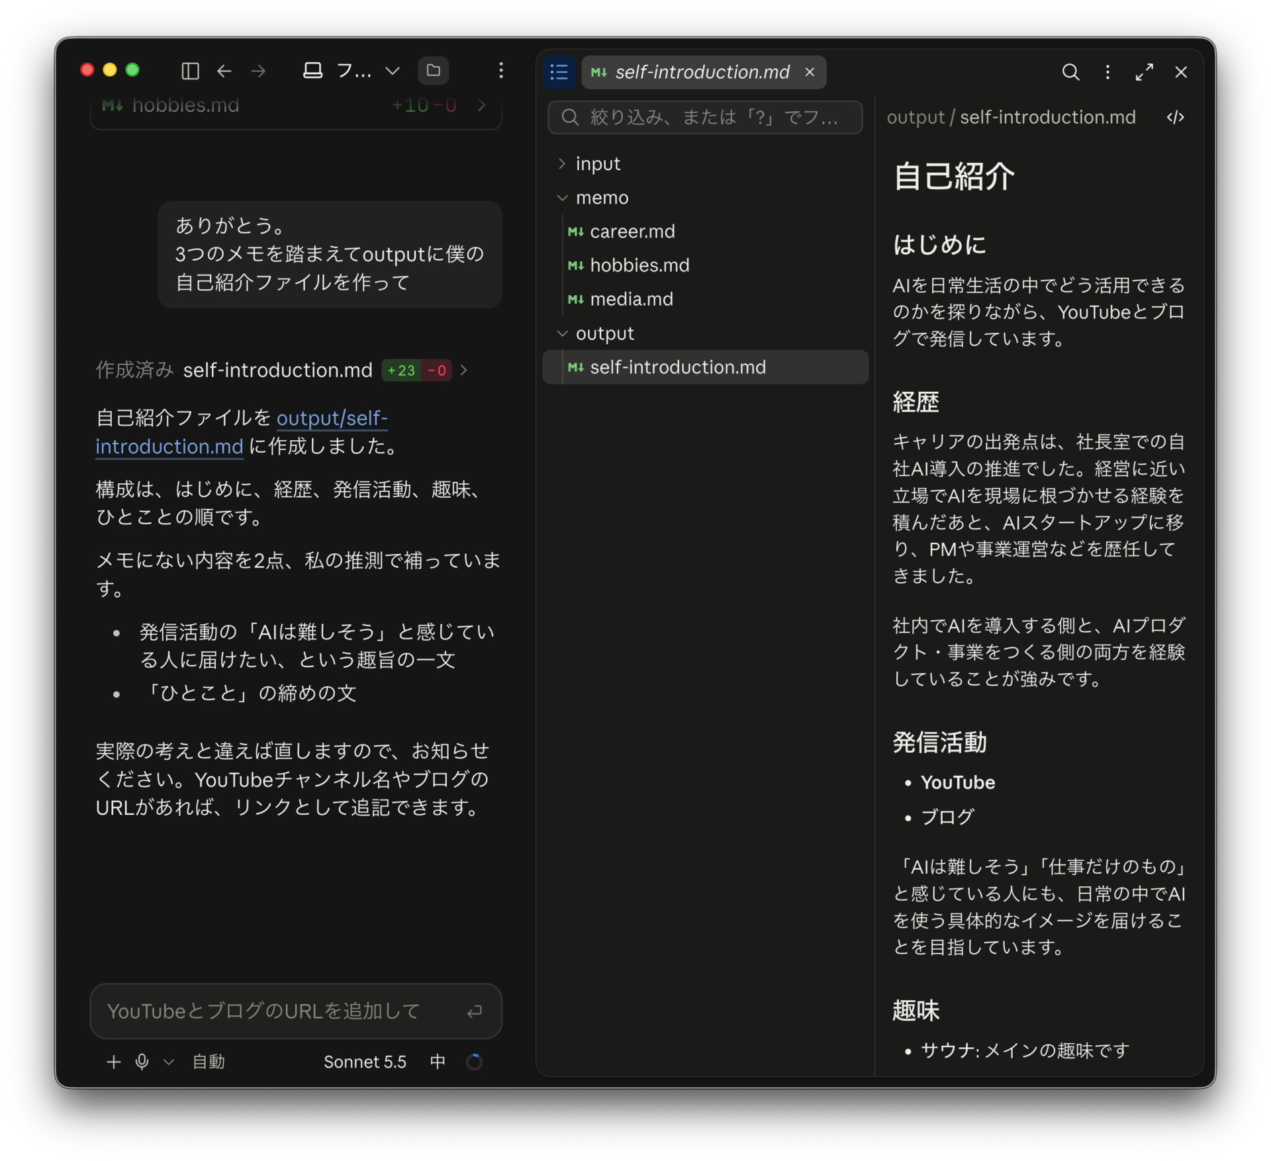Change the 中 effort level setting

[438, 1062]
